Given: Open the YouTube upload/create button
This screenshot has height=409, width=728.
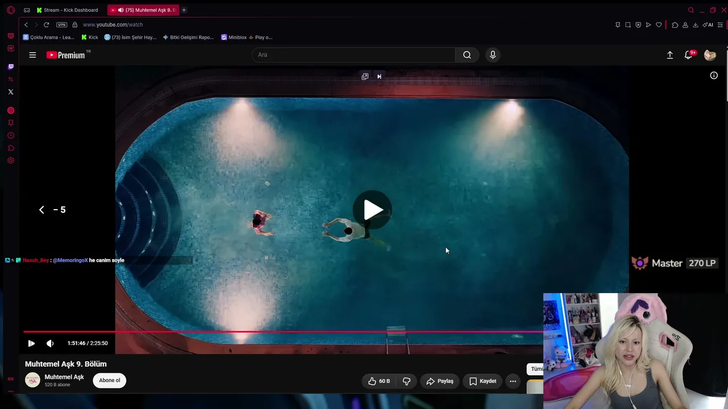Looking at the screenshot, I should point(670,55).
